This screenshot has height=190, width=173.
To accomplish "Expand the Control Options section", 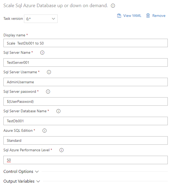I will click(21, 172).
